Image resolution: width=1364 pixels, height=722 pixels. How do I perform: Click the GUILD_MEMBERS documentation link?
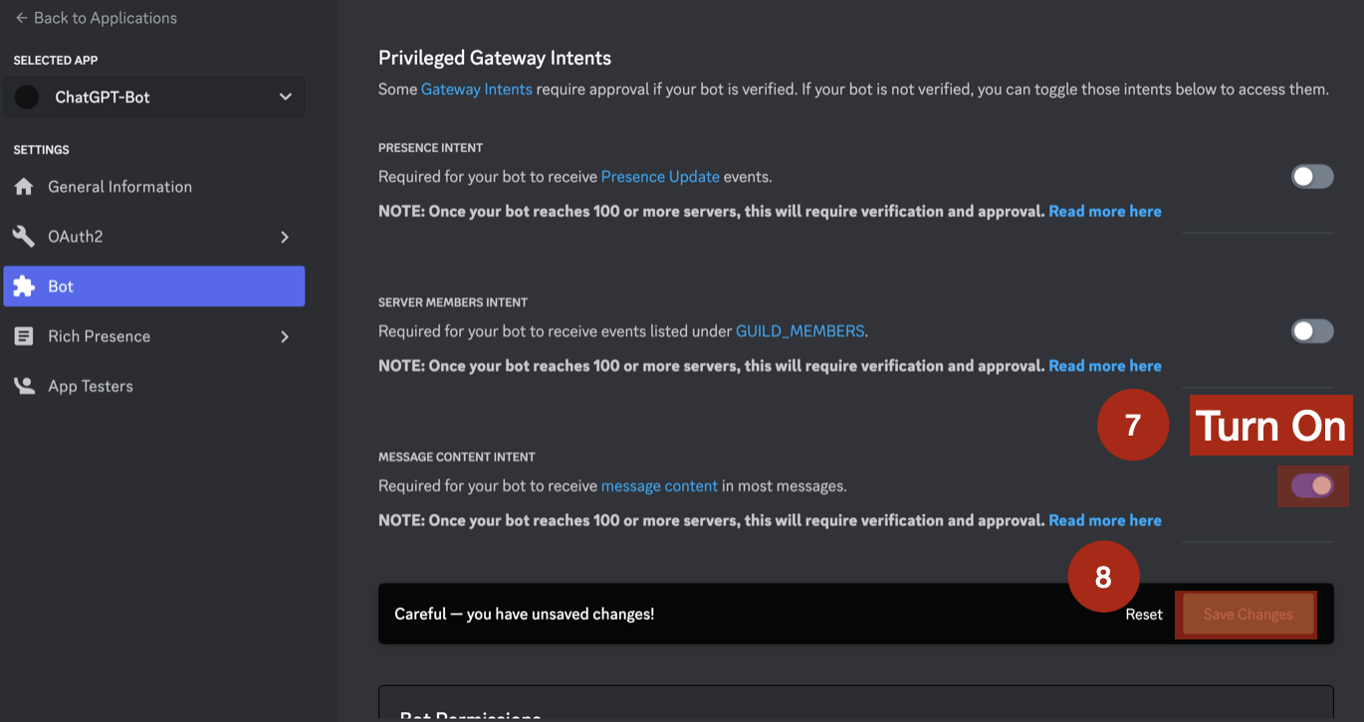pyautogui.click(x=799, y=330)
